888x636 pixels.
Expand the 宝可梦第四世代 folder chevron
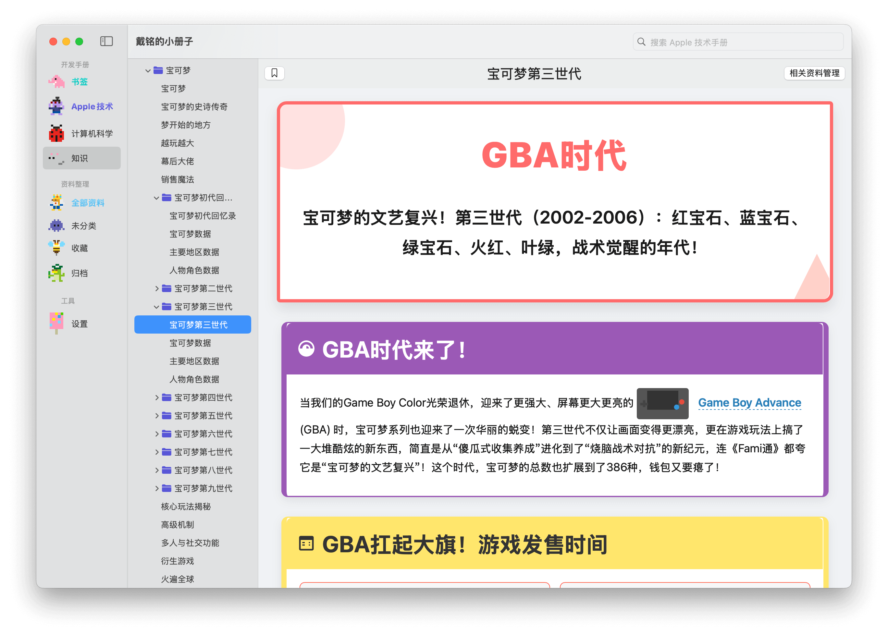(x=157, y=397)
